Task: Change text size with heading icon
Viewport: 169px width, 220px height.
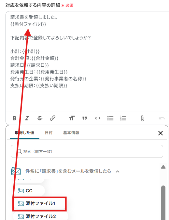Action: pyautogui.click(x=72, y=118)
